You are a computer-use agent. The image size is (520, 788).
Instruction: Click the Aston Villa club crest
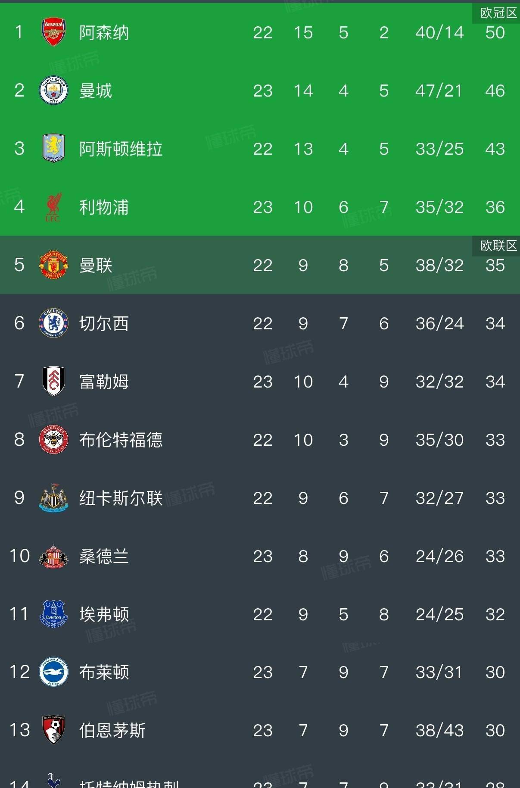coord(53,149)
